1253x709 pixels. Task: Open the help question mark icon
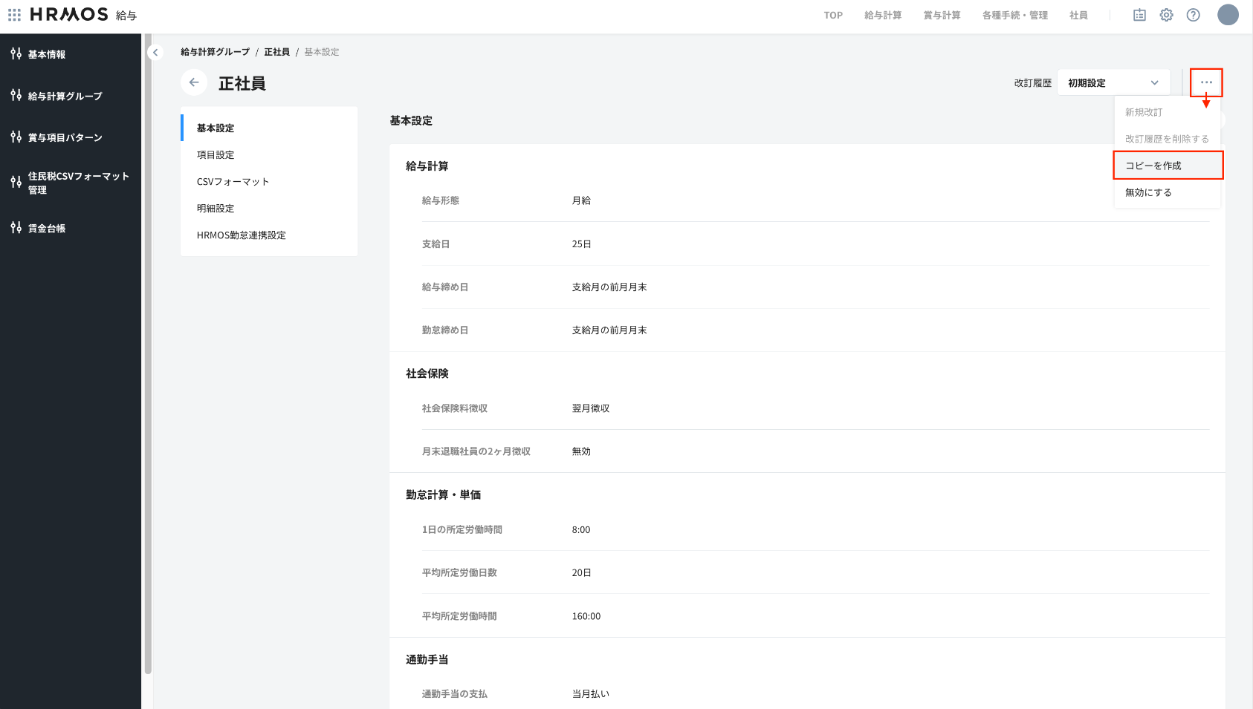pyautogui.click(x=1193, y=15)
